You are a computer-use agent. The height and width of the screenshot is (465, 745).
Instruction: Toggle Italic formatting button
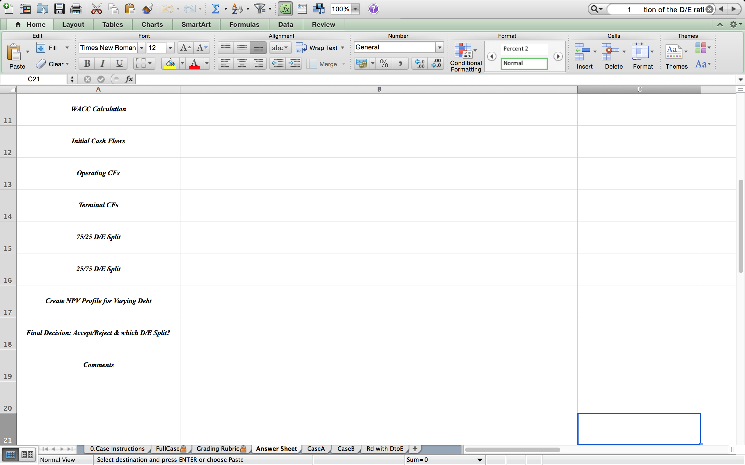pos(103,64)
